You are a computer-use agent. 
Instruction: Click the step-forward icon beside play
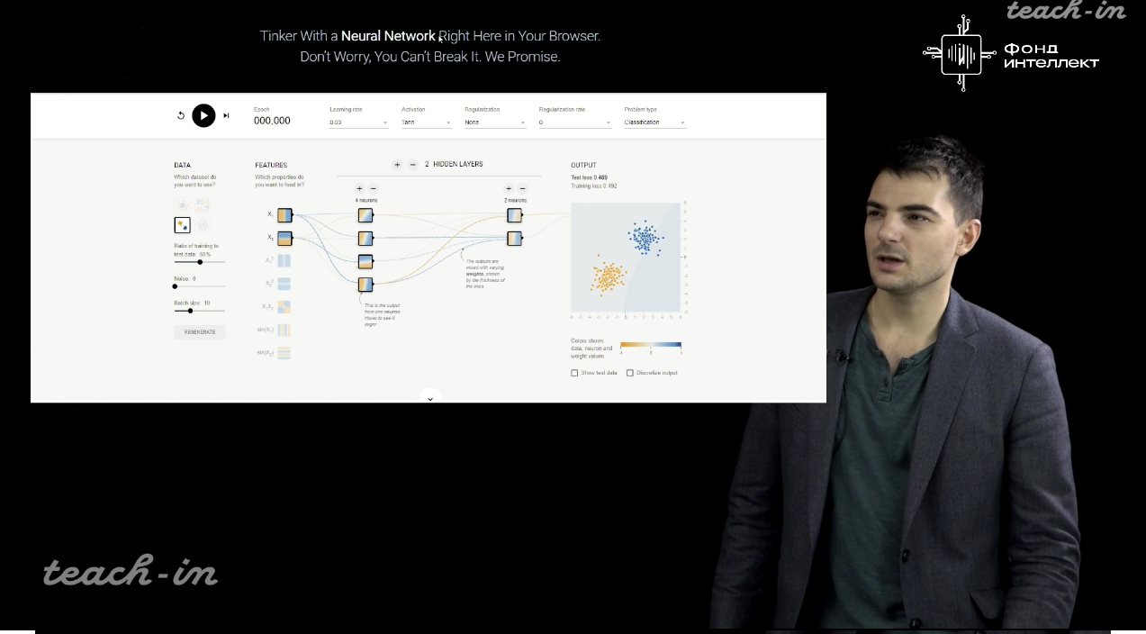coord(226,115)
